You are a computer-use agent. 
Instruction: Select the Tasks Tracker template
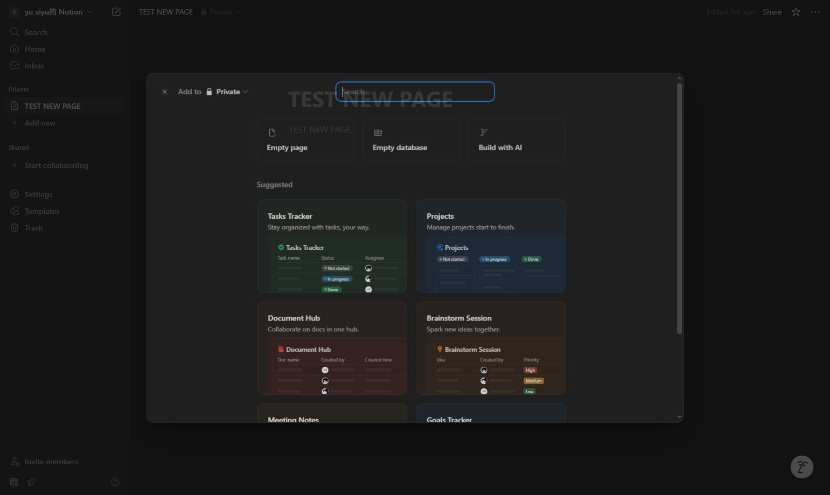click(x=332, y=246)
